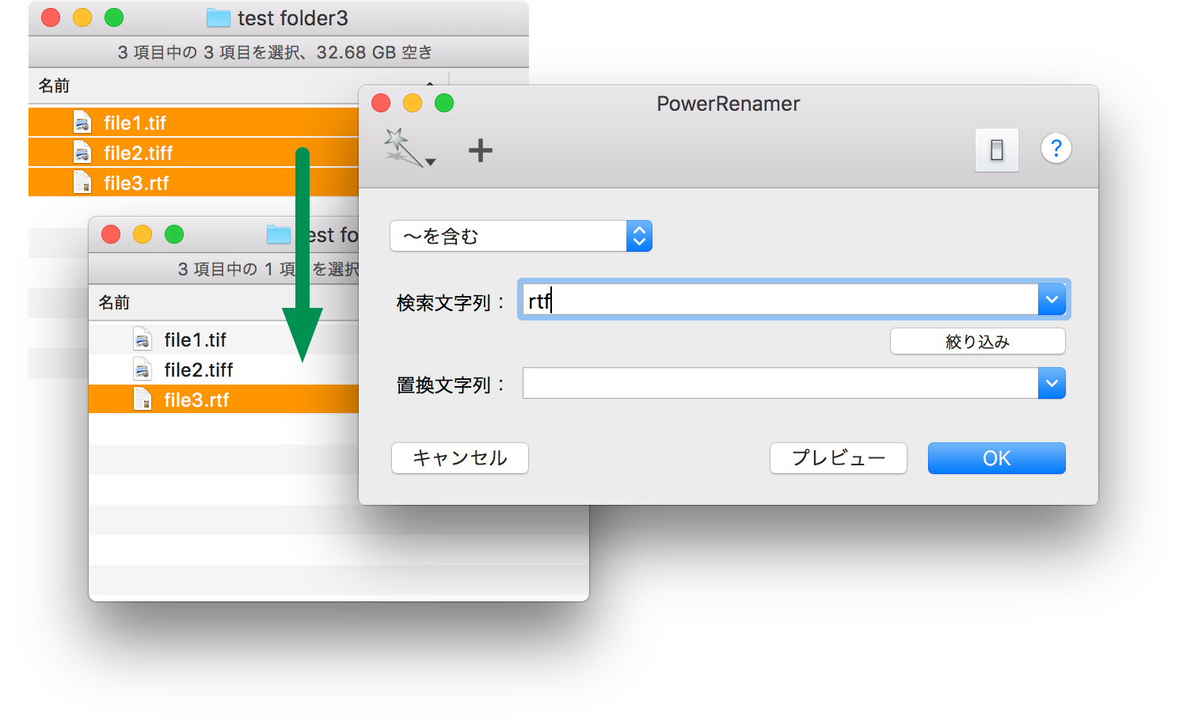Click file3.rtf document icon in back window
This screenshot has width=1187, height=728.
(82, 183)
